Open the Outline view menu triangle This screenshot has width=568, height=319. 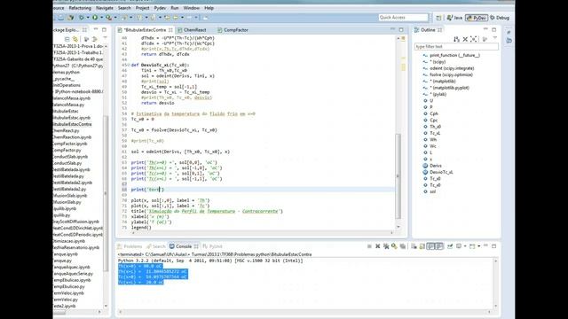coord(495,38)
